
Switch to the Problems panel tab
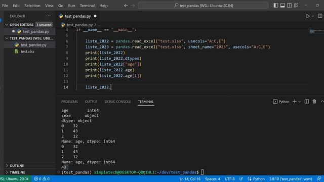tap(69, 102)
